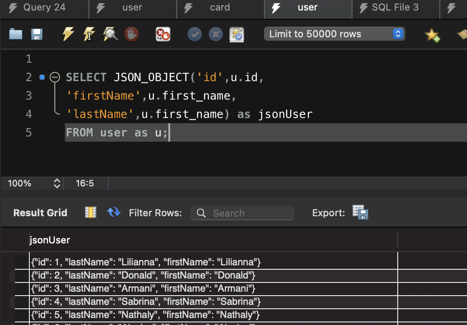Viewport: 467px width, 325px height.
Task: Select the active user tab
Action: click(308, 7)
